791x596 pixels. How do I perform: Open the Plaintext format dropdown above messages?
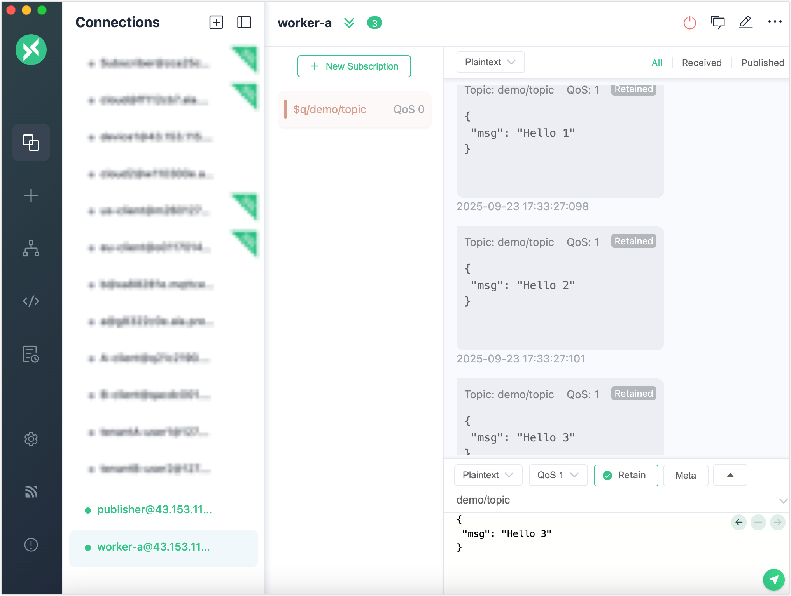(490, 62)
